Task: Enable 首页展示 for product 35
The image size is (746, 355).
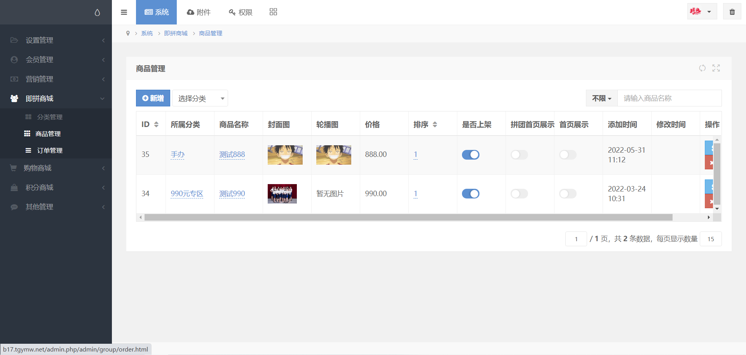Action: pos(568,155)
